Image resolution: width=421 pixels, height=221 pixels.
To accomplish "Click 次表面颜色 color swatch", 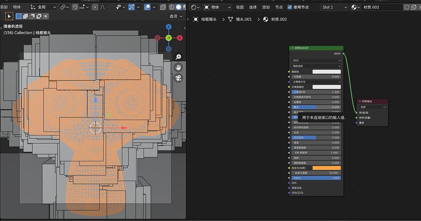I will coord(327,87).
